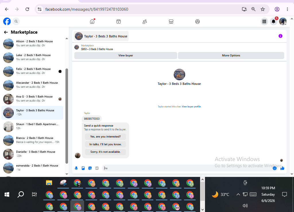This screenshot has height=212, width=294.
Task: Open Task View on the taskbar
Action: [x=34, y=194]
